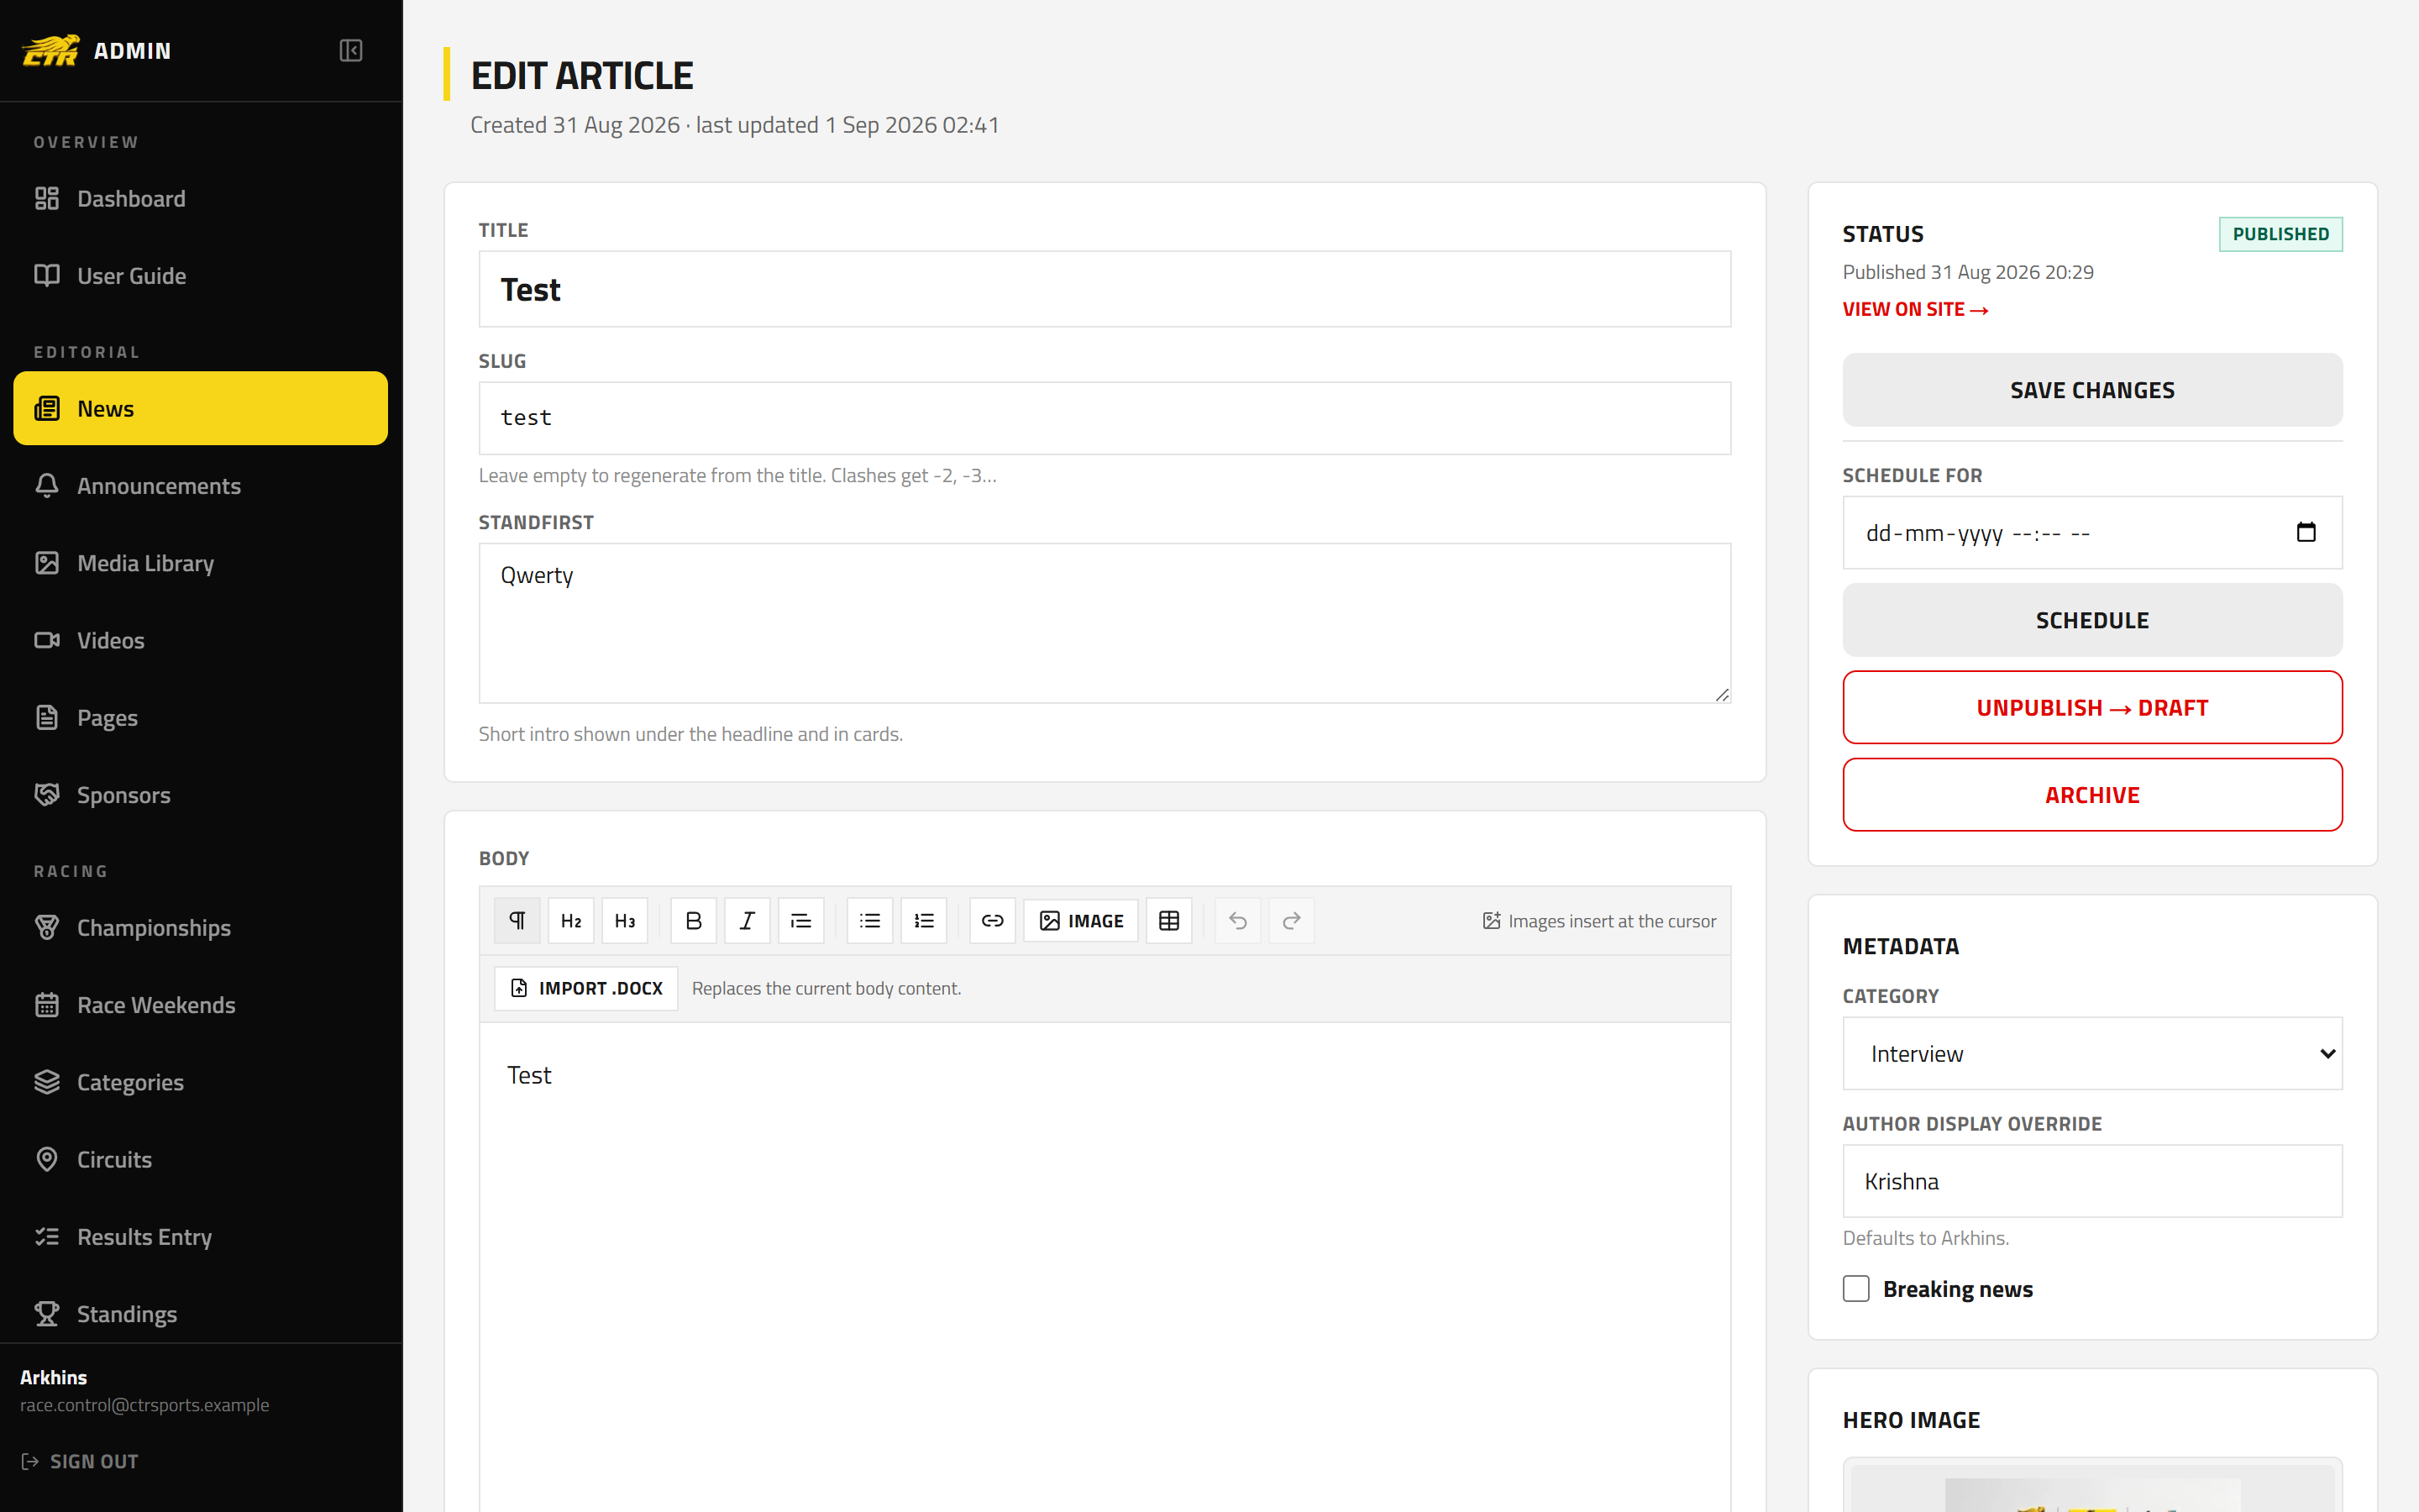Open Race Weekends section

[x=201, y=1004]
